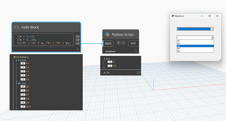Click item B8 in the preview list

click(x=28, y=99)
